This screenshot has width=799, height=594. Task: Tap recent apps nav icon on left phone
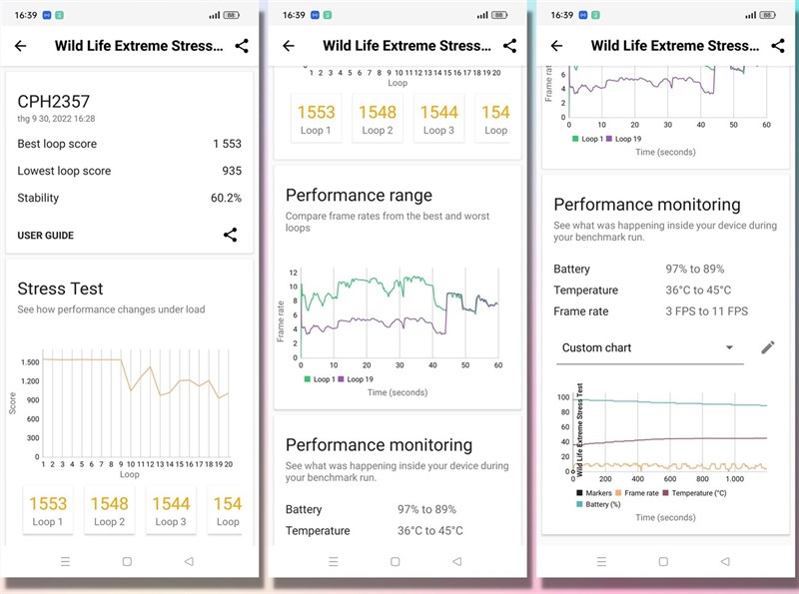(65, 561)
